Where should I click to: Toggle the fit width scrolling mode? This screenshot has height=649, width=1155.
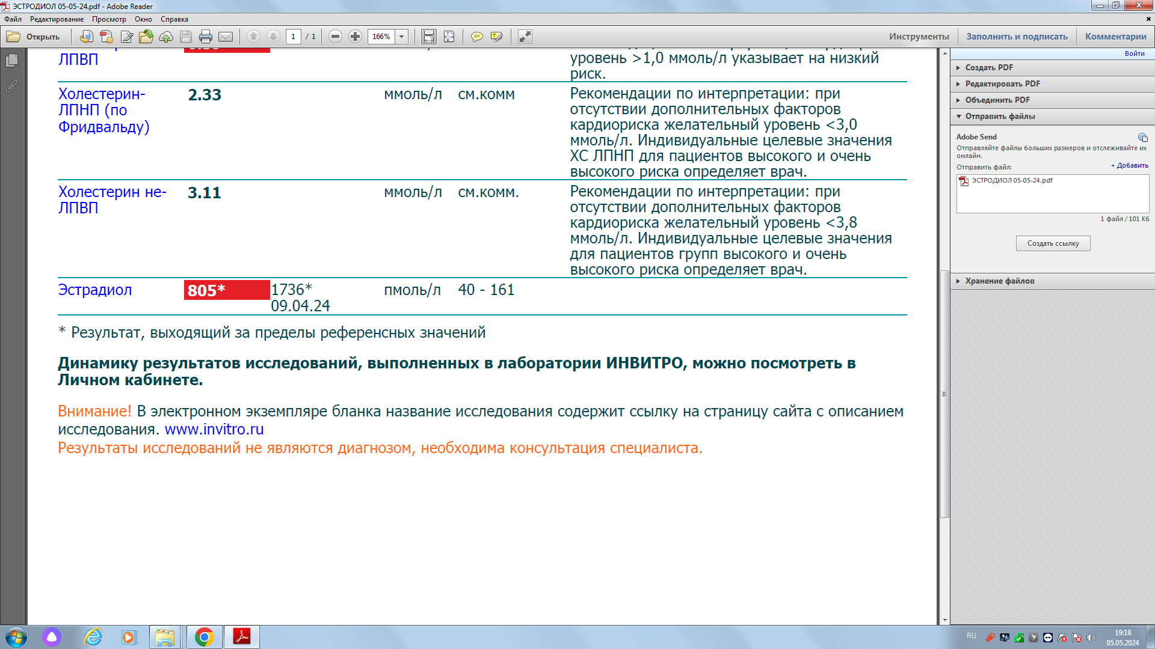(428, 37)
